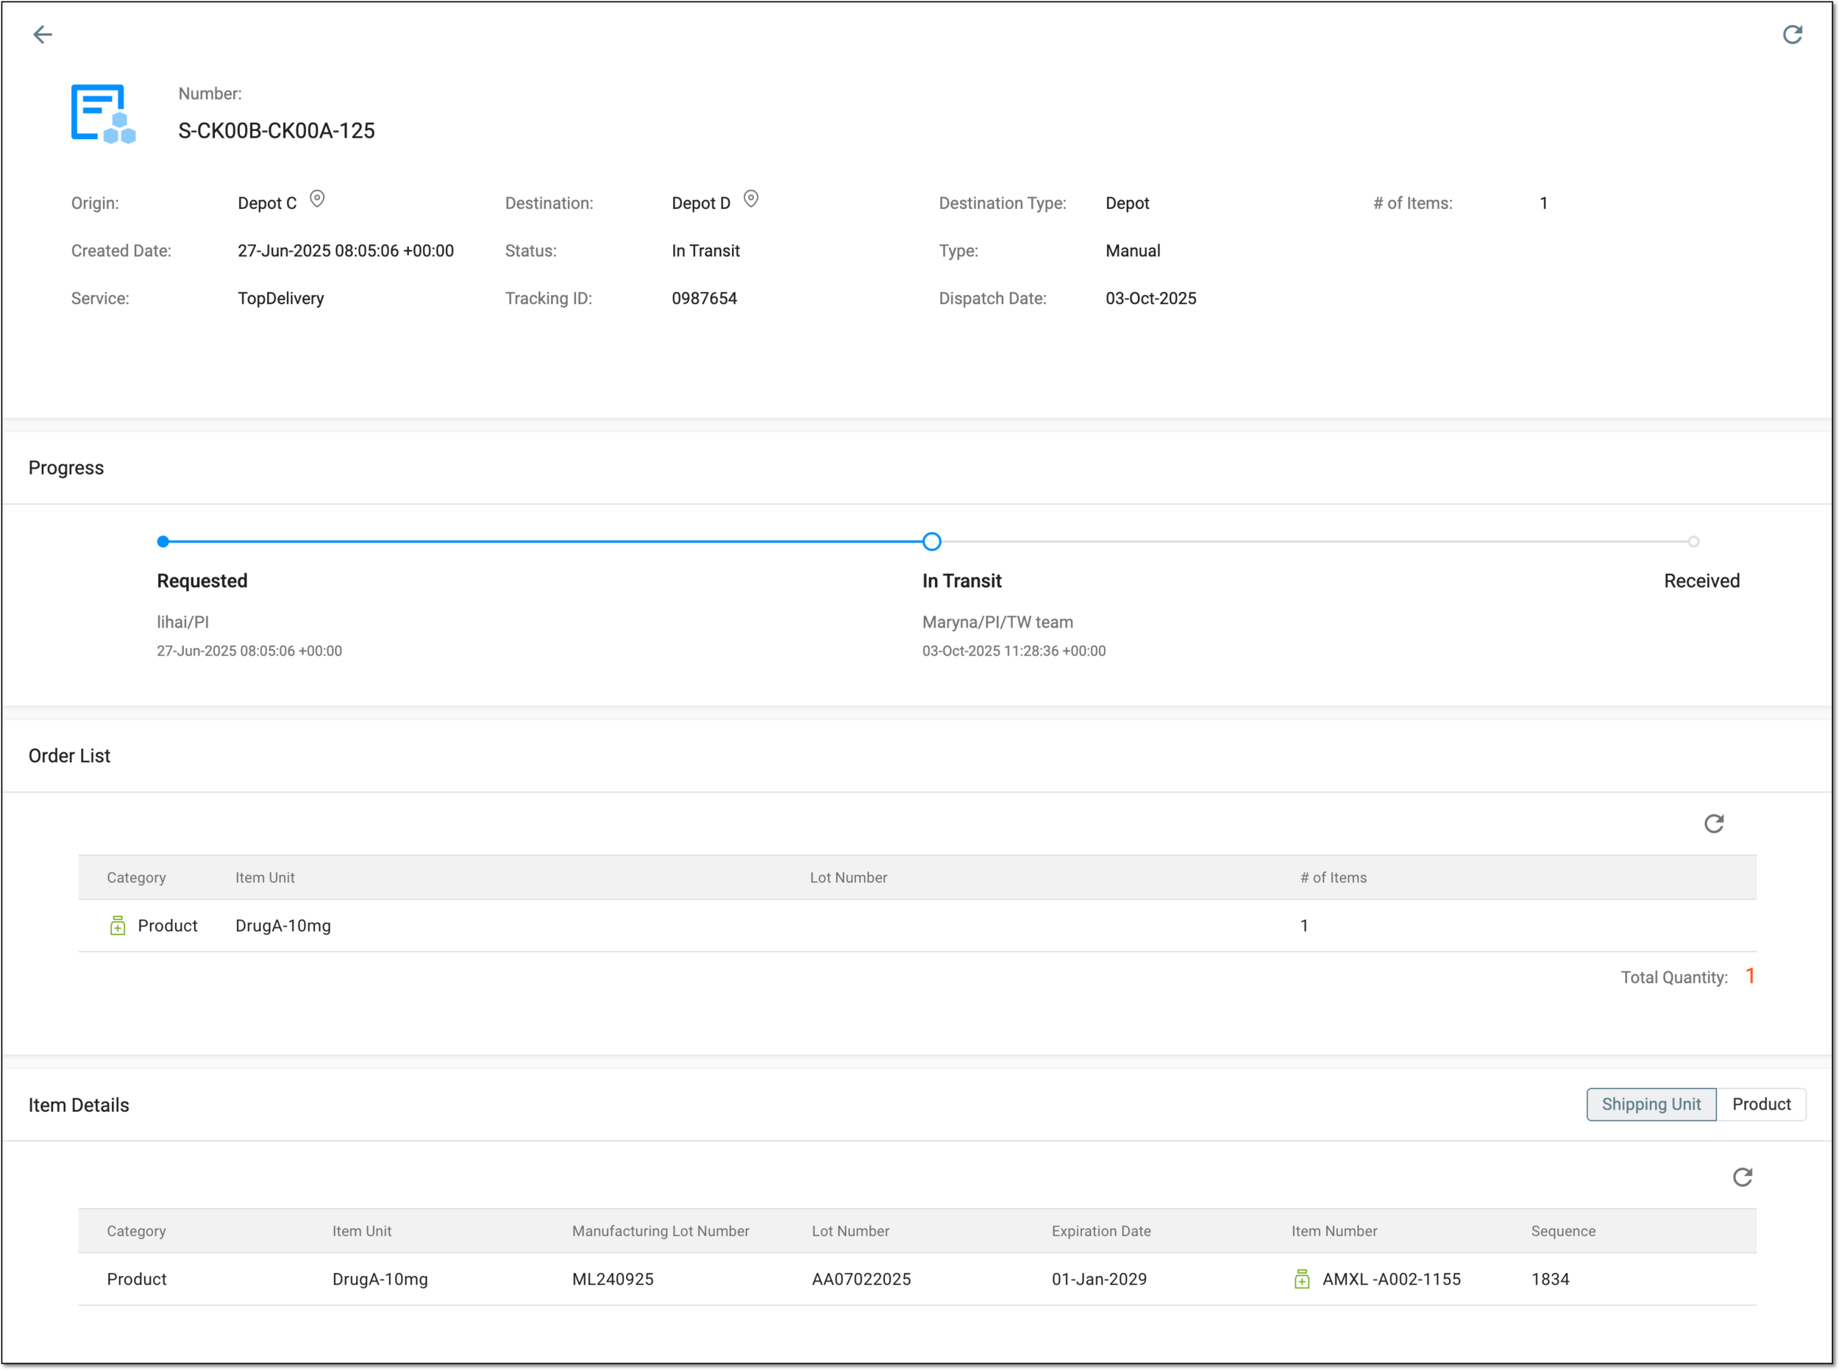Refresh the Order List table
This screenshot has width=1839, height=1370.
tap(1713, 823)
